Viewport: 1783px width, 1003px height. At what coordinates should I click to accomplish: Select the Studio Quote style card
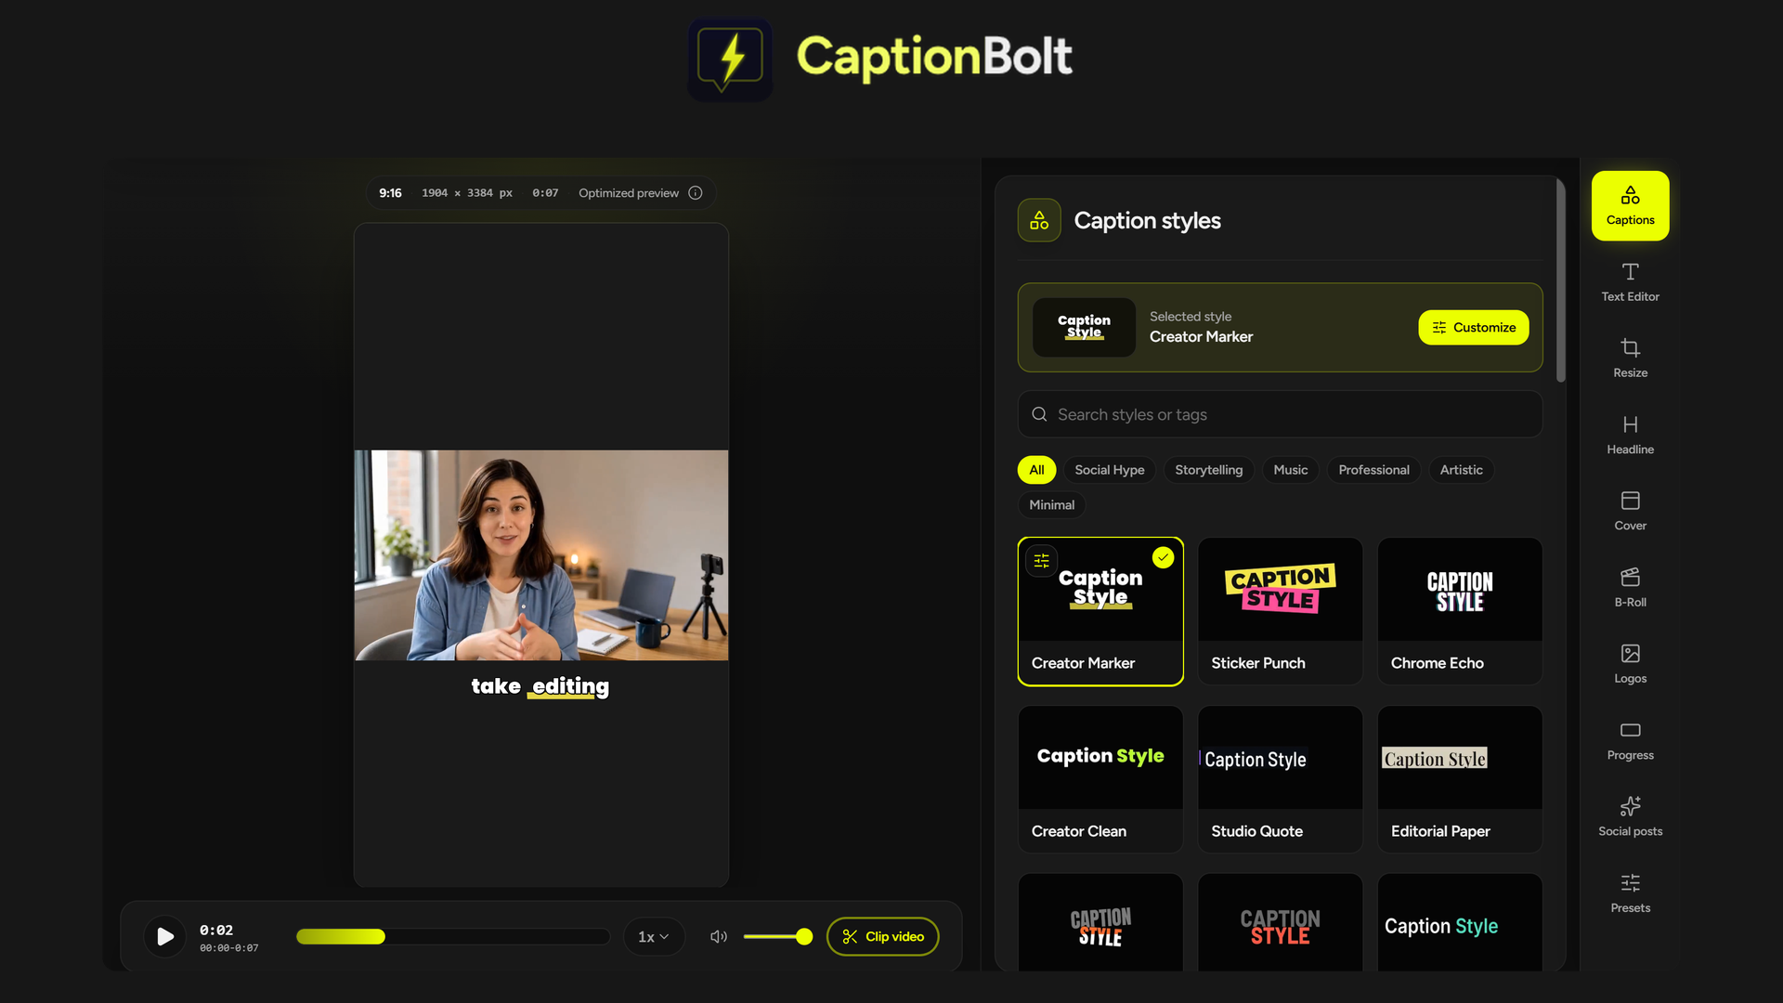pyautogui.click(x=1280, y=779)
